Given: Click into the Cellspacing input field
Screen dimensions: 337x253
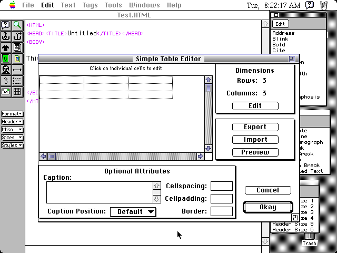Looking at the screenshot, I should coord(222,186).
